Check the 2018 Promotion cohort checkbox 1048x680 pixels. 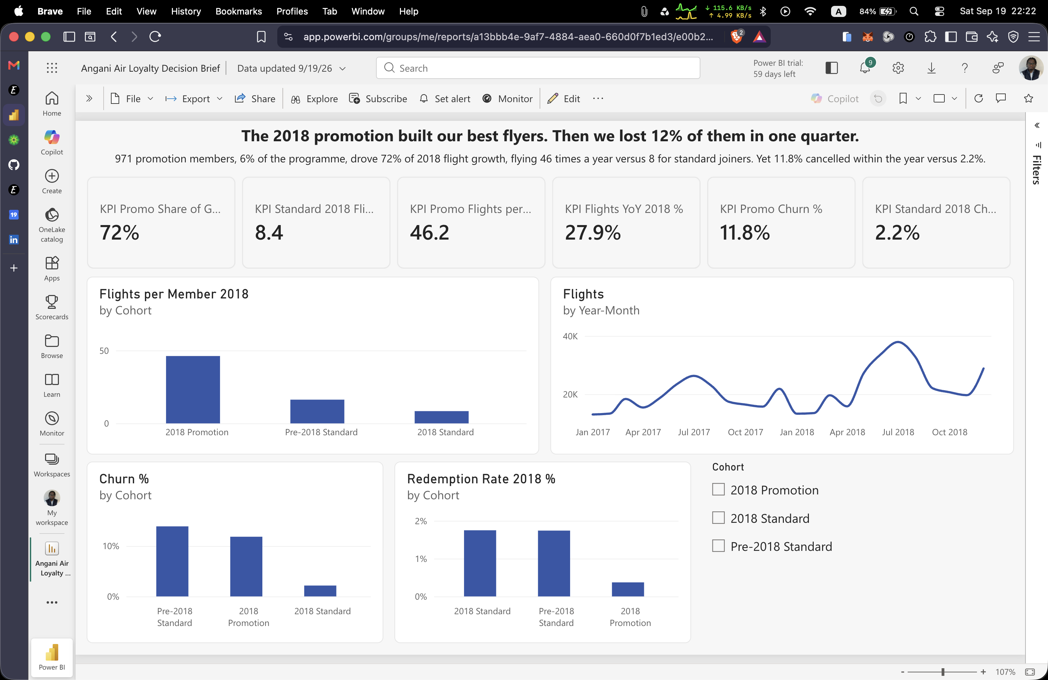718,490
